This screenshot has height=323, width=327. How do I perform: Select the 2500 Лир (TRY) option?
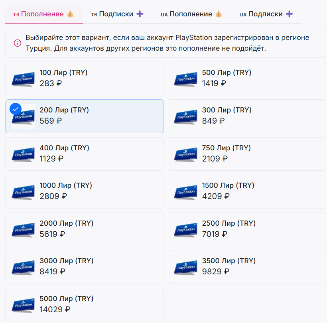(x=247, y=229)
